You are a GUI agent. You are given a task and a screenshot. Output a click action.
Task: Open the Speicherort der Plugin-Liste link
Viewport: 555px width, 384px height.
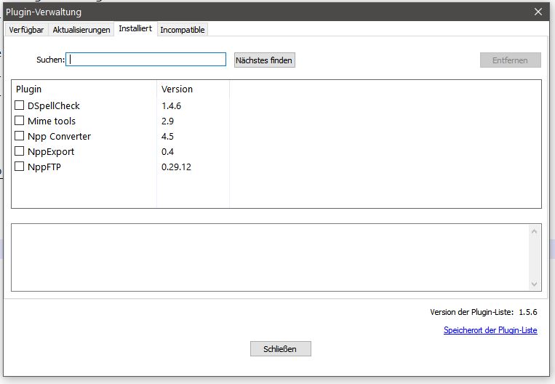tap(490, 330)
